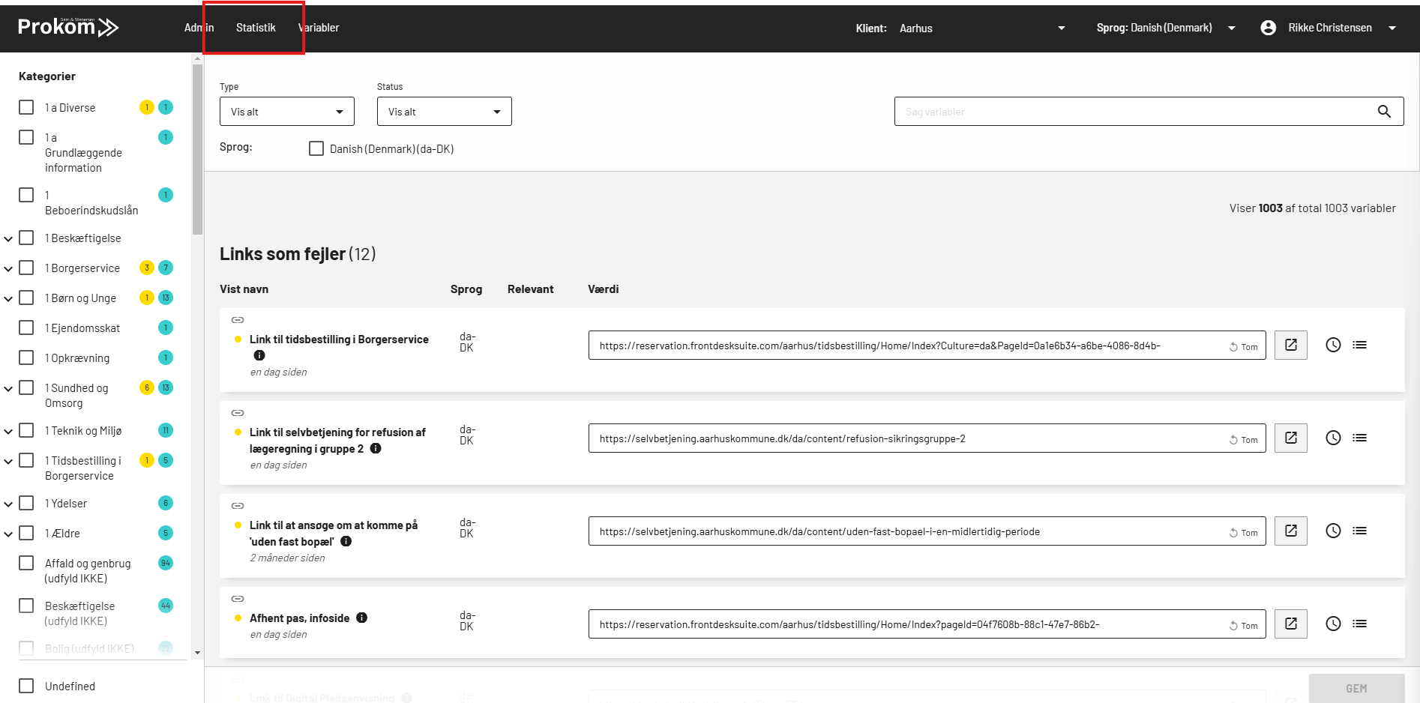Reset the tidsbestilling URL with Tom button
The width and height of the screenshot is (1420, 703).
pyautogui.click(x=1243, y=346)
